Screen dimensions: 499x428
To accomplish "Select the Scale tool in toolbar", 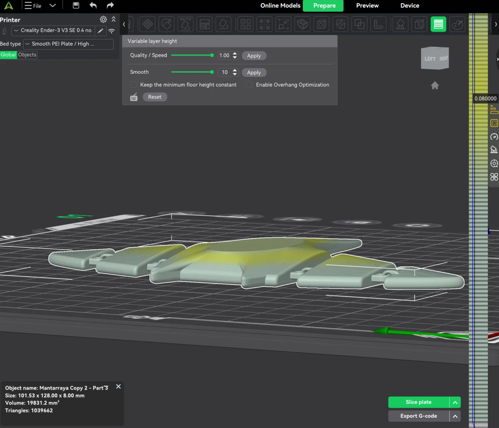I will [x=283, y=24].
